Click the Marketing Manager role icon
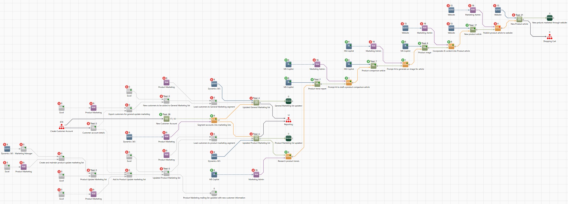The width and height of the screenshot is (568, 204). coord(24,149)
